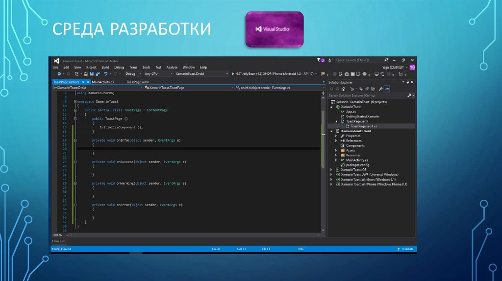502x281 pixels.
Task: Open the Build menu
Action: point(105,68)
